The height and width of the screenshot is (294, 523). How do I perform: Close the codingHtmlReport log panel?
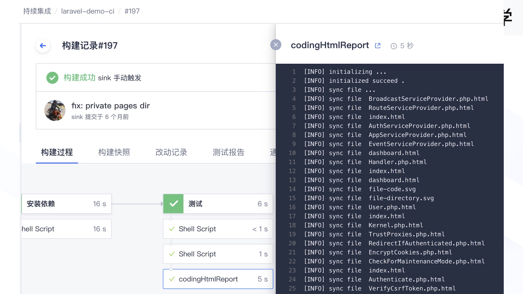276,45
